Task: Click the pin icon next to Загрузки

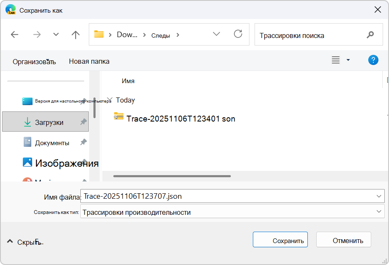Action: pos(83,122)
